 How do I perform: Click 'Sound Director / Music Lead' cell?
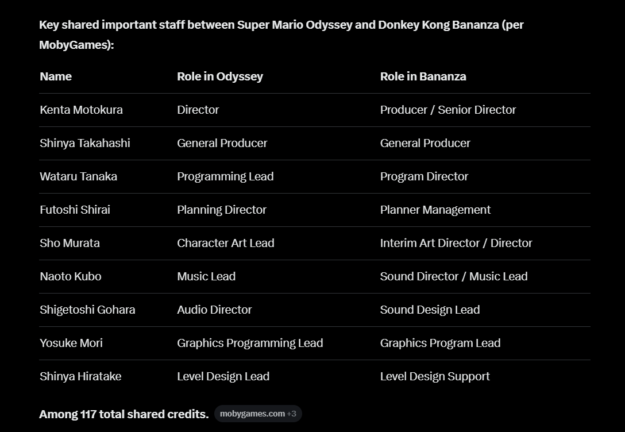[x=454, y=276]
